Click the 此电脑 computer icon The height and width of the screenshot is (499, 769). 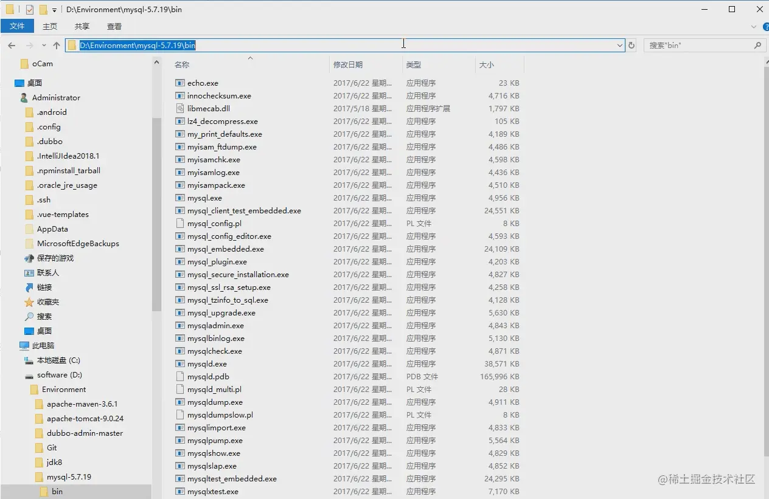(x=24, y=346)
